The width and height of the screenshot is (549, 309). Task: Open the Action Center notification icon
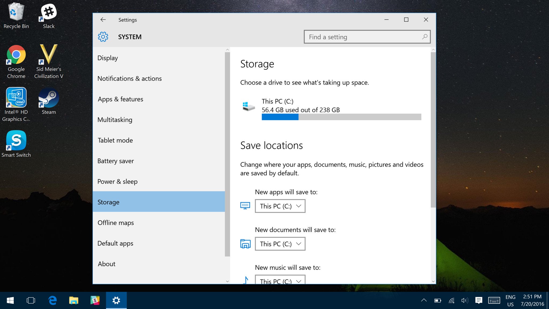point(478,300)
